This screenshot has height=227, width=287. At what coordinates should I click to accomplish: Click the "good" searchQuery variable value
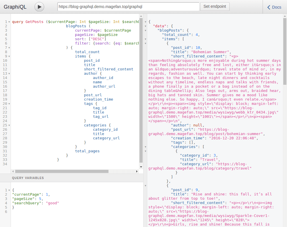pos(52,203)
